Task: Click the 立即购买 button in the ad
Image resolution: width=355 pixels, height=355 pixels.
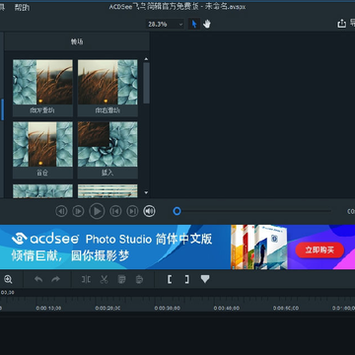Action: (319, 250)
